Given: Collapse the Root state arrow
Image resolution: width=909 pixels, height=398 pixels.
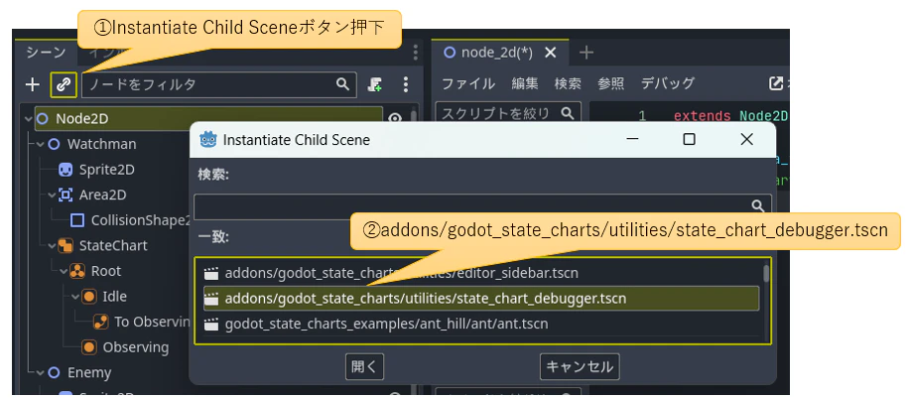Looking at the screenshot, I should 64,271.
